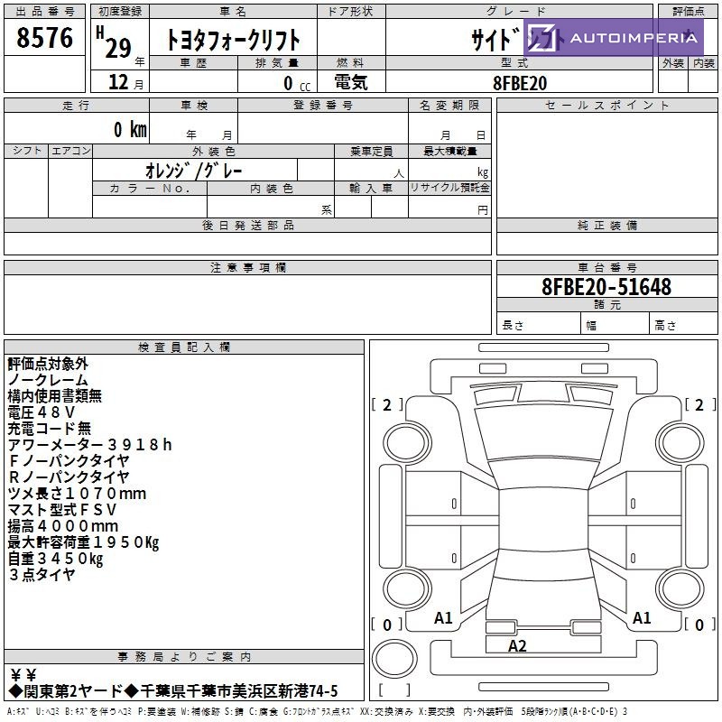Select the 走行 header
Screen dimensions: 722x722
[76, 105]
